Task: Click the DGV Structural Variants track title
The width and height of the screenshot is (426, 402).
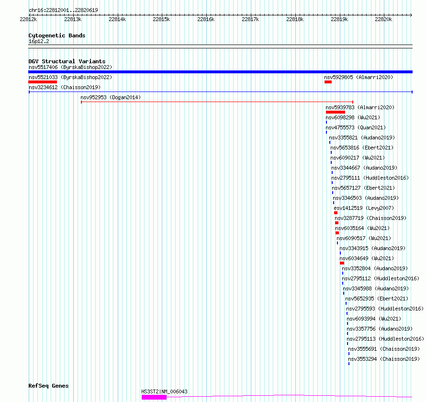Action: 67,61
